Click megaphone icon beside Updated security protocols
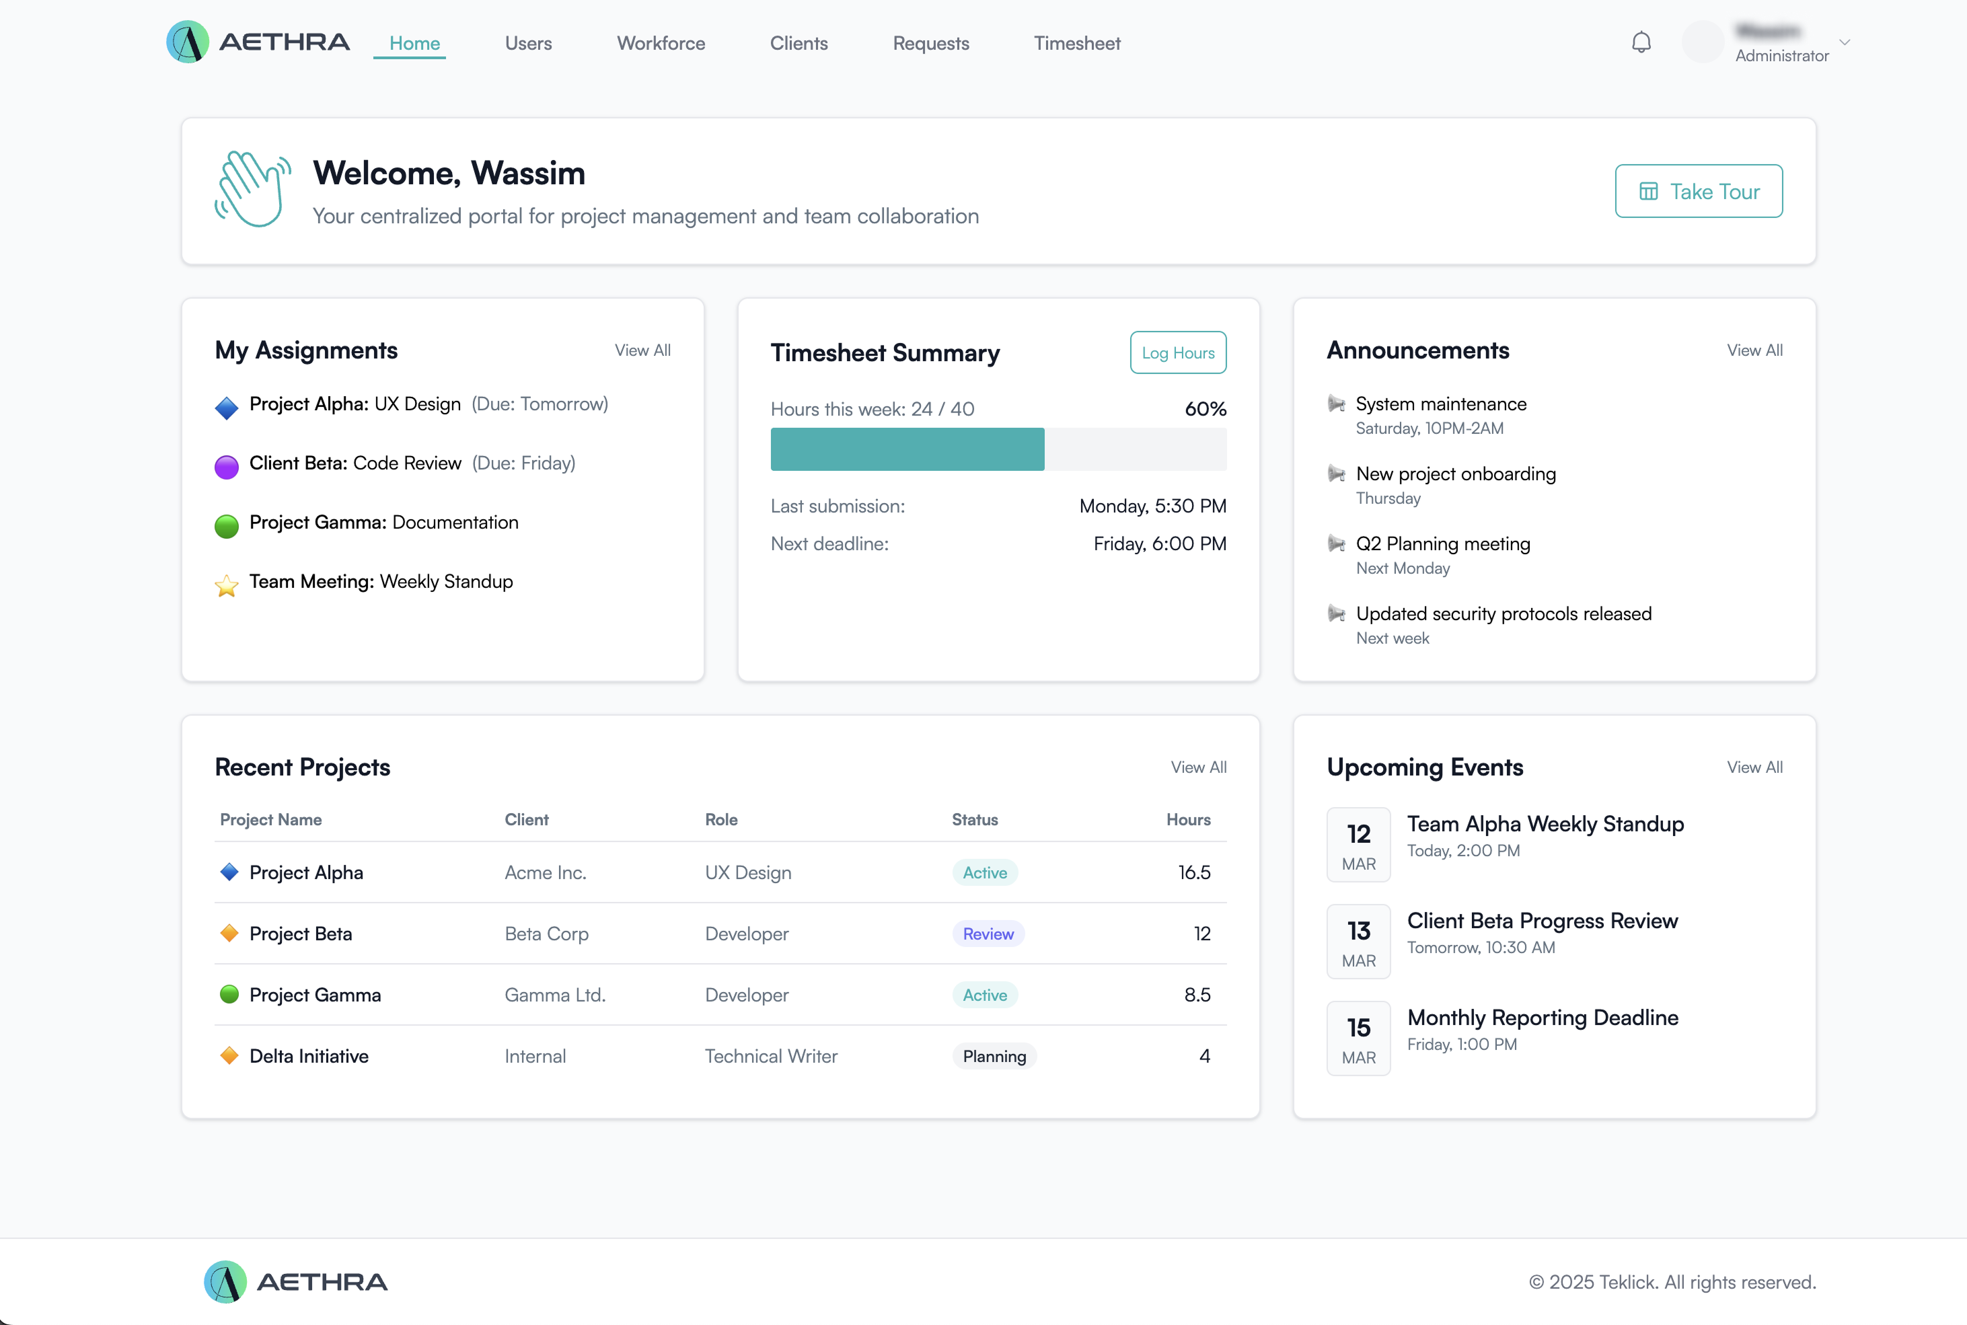 (x=1337, y=613)
